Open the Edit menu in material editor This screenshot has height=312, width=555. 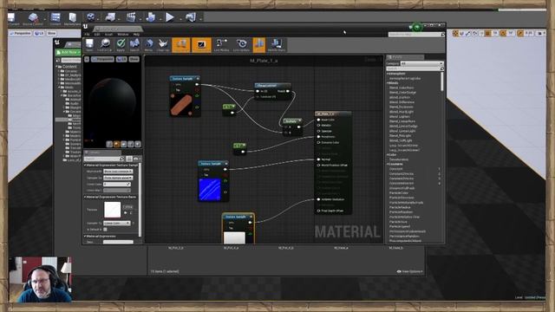point(97,35)
